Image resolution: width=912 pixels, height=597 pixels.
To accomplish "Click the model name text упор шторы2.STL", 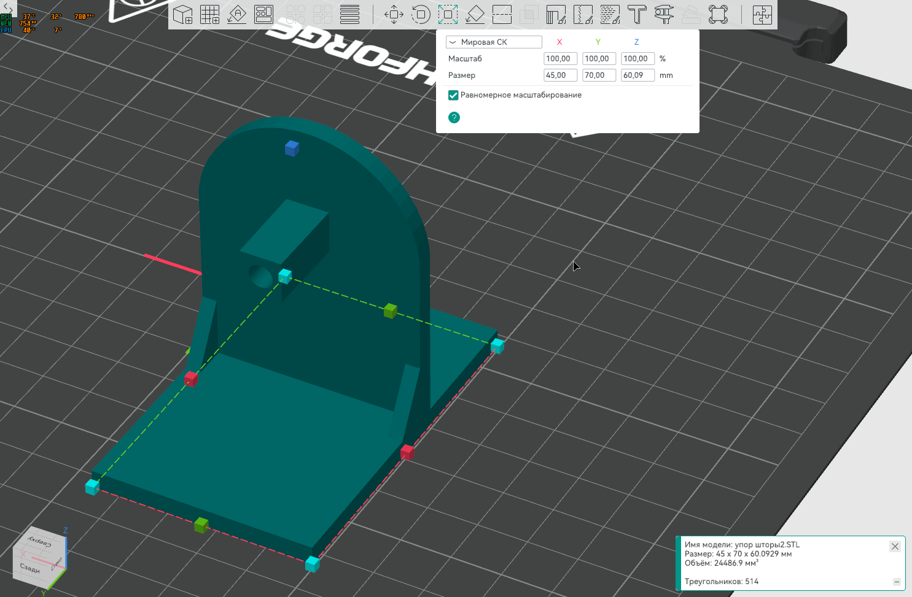I will click(x=767, y=544).
